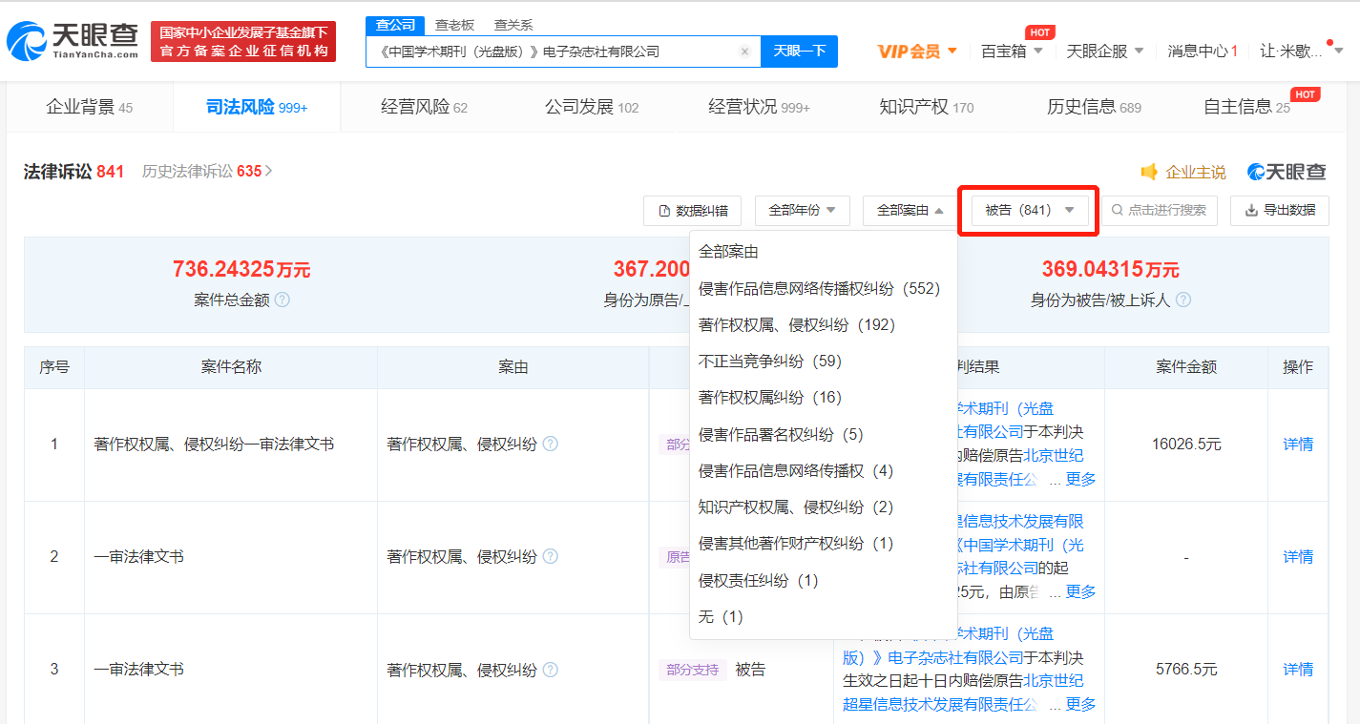The height and width of the screenshot is (724, 1360).
Task: Clear the search box with the X icon
Action: point(745,52)
